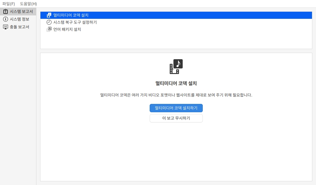Select the 언어 패키지 설치 report
The image size is (316, 185).
[x=67, y=29]
